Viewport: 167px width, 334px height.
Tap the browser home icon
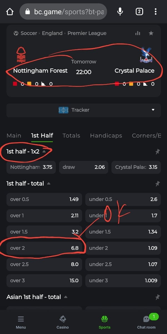tap(10, 12)
